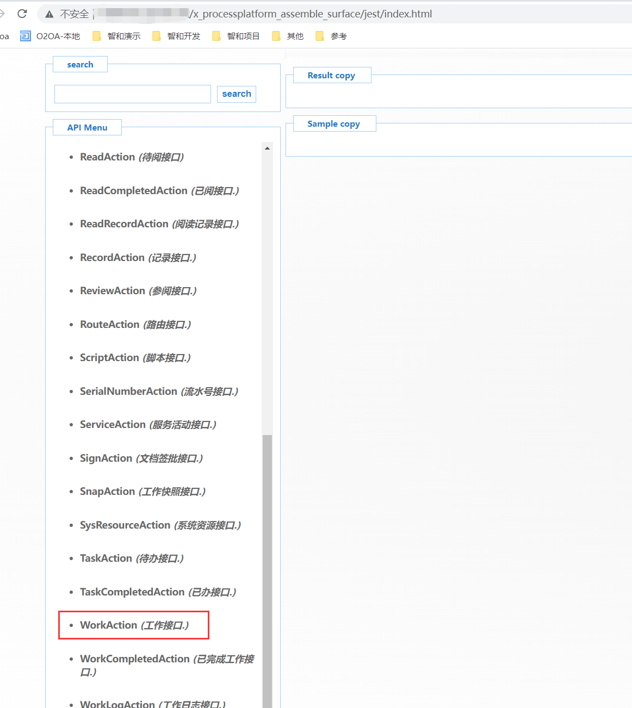Open SysResourceAction (系统资源接口) item
Image resolution: width=632 pixels, height=708 pixels.
(160, 525)
